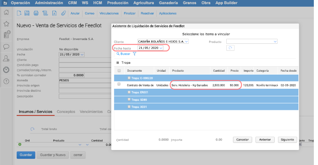Image resolution: width=318 pixels, height=165 pixels.
Task: Click the Vinculaciones toolbar button
Action: 109,13
